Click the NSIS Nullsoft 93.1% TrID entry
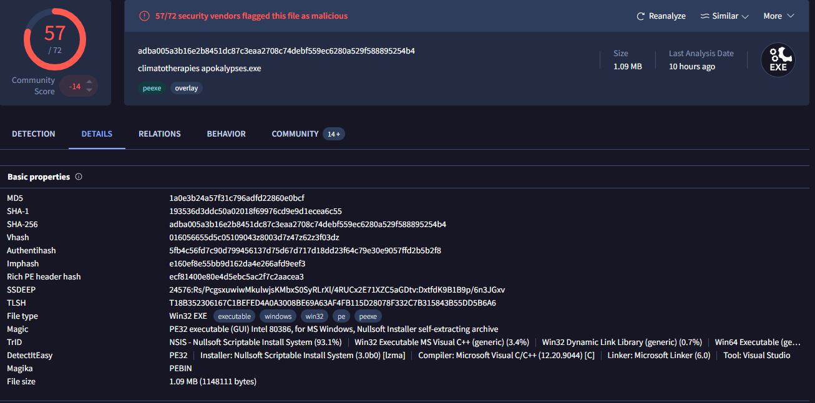 (x=255, y=342)
